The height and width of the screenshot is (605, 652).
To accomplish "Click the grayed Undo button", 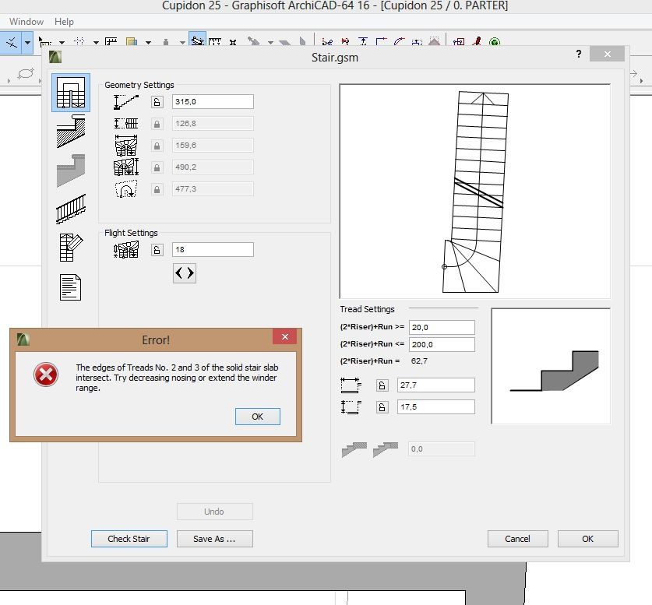I will coord(214,512).
